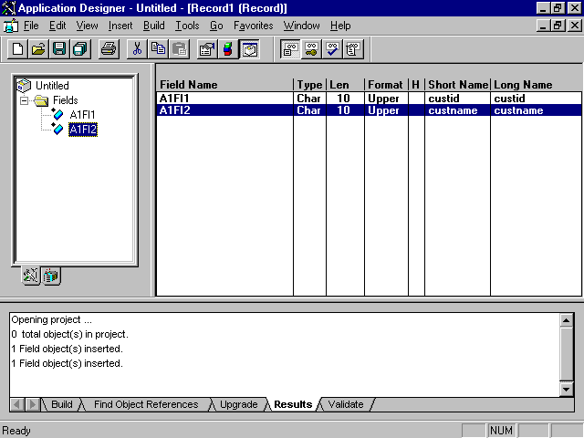Click the Cut scissors icon

click(x=137, y=49)
